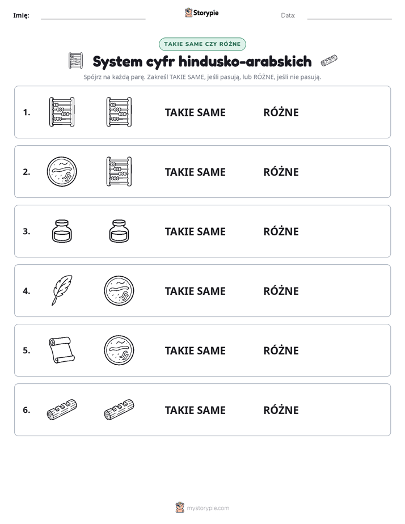
Task: Select TAKIE SAME for question 6
Action: tap(195, 410)
